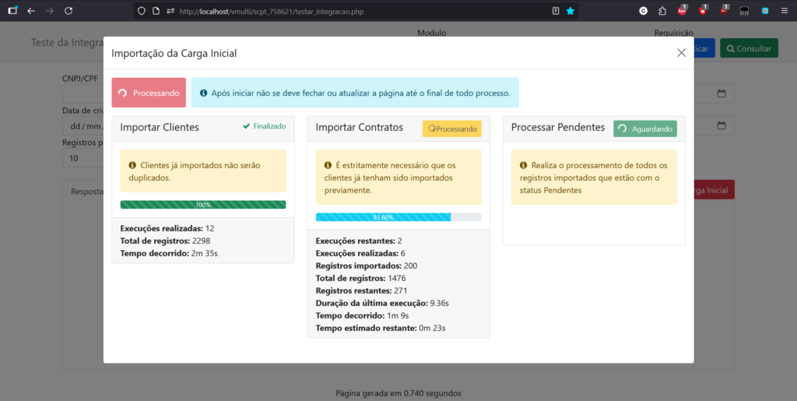The image size is (797, 401).
Task: Click the Importar Clientes 100% progress bar
Action: point(203,205)
